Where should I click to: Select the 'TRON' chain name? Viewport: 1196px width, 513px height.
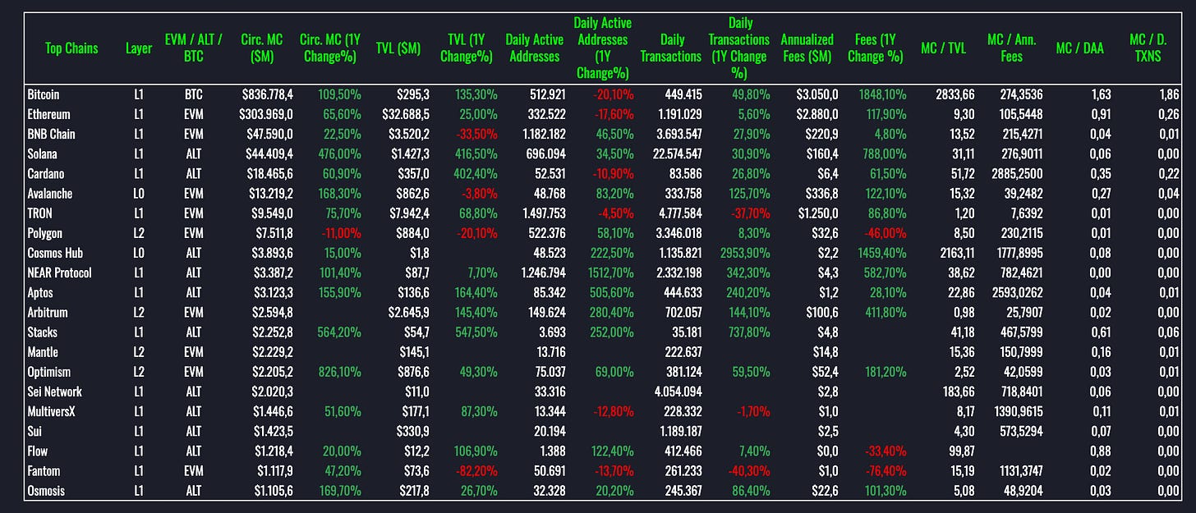[41, 213]
